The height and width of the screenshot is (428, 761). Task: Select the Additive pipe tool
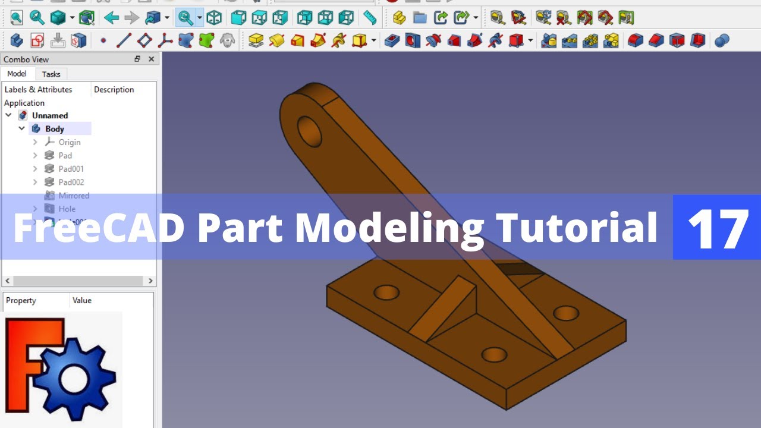[318, 40]
